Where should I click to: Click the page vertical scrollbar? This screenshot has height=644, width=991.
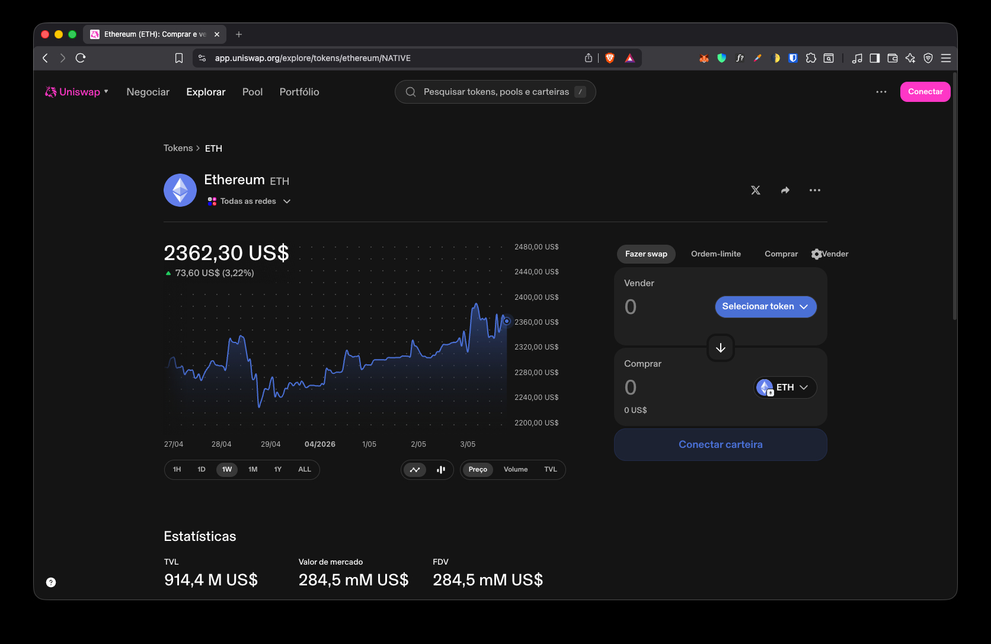click(954, 196)
